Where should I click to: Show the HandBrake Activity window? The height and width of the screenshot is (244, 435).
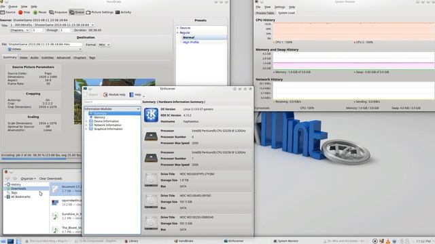click(123, 12)
